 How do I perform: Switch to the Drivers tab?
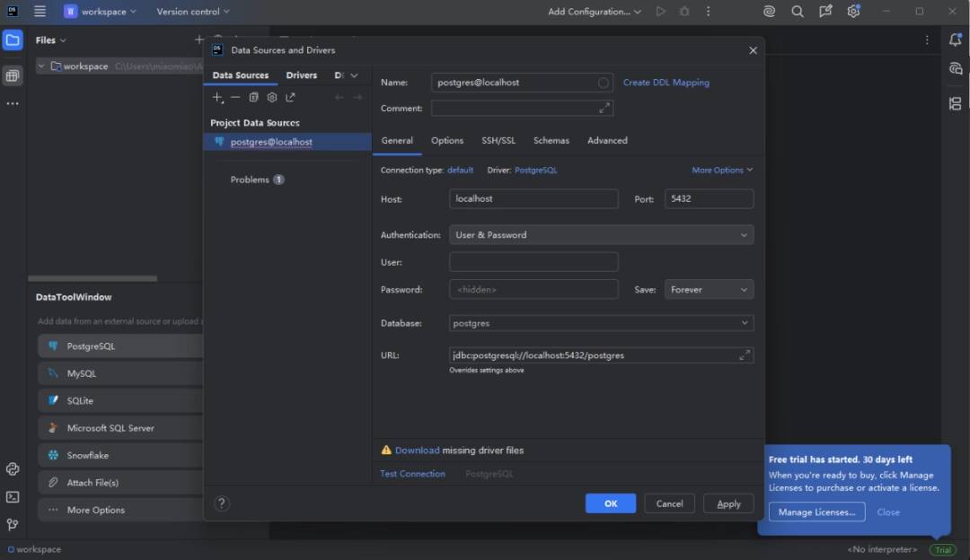click(301, 74)
